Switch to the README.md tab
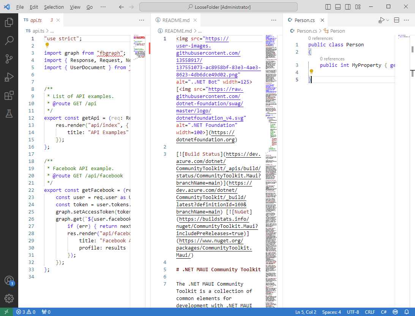The width and height of the screenshot is (415, 316). [x=176, y=20]
